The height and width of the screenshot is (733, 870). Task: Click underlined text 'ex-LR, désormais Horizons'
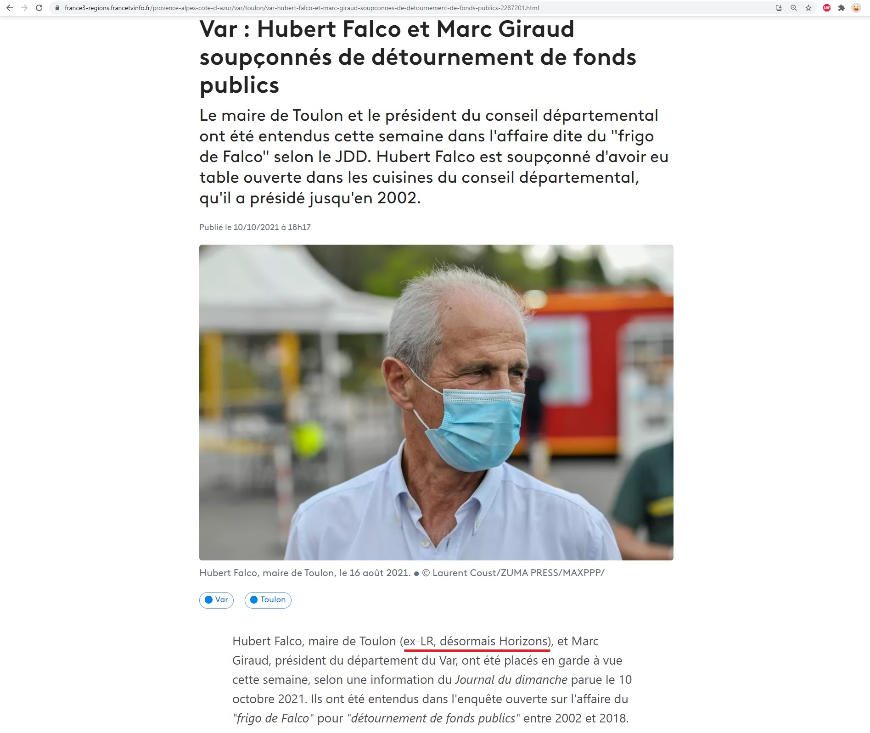(477, 641)
